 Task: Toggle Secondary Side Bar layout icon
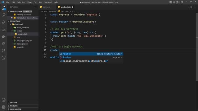tap(177, 2)
